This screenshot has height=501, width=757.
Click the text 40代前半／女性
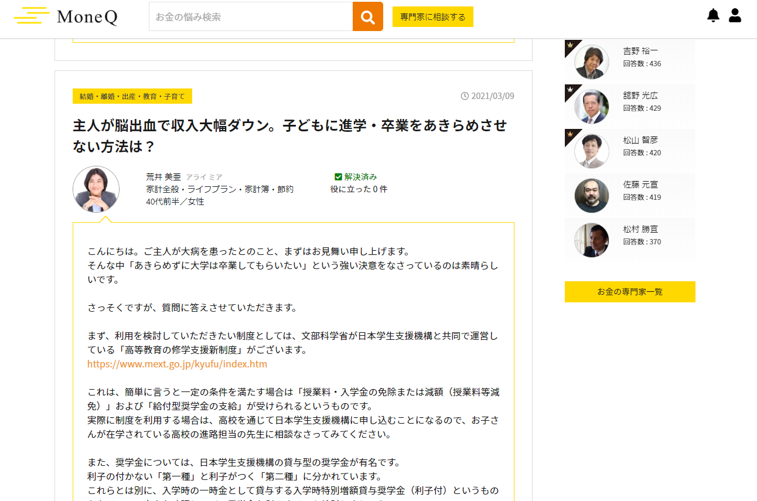175,202
